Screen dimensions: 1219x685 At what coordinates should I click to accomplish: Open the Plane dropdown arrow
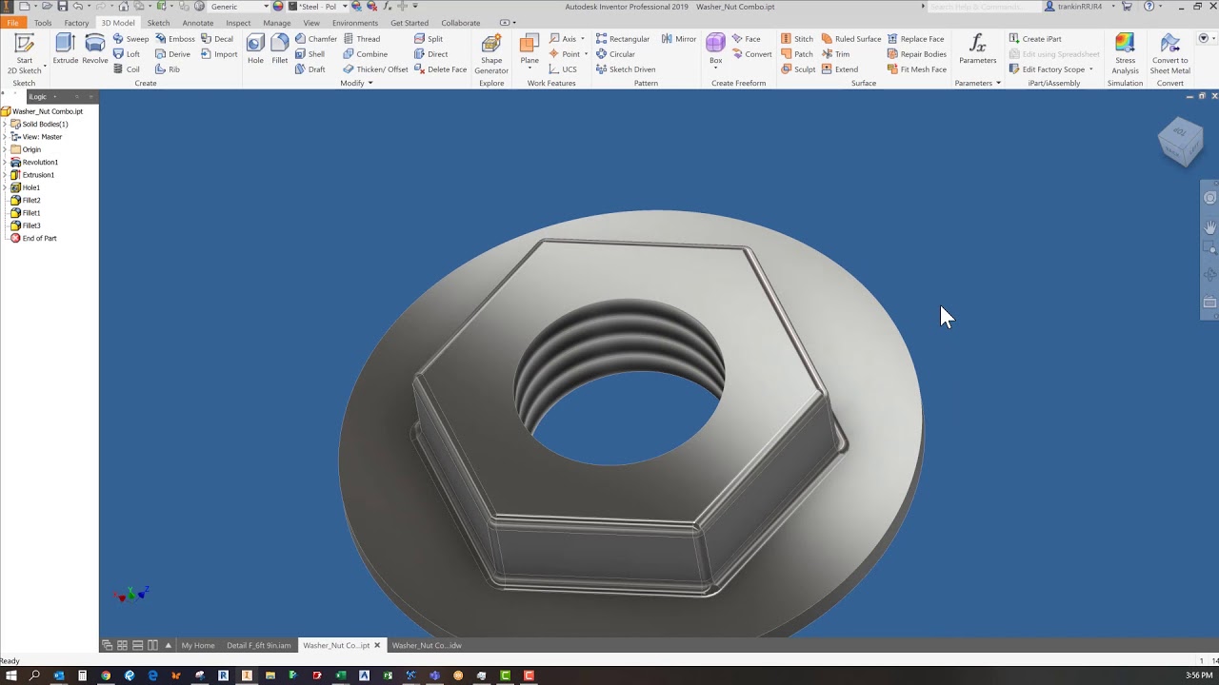point(530,69)
